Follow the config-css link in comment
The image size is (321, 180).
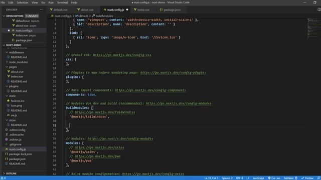tap(122, 55)
